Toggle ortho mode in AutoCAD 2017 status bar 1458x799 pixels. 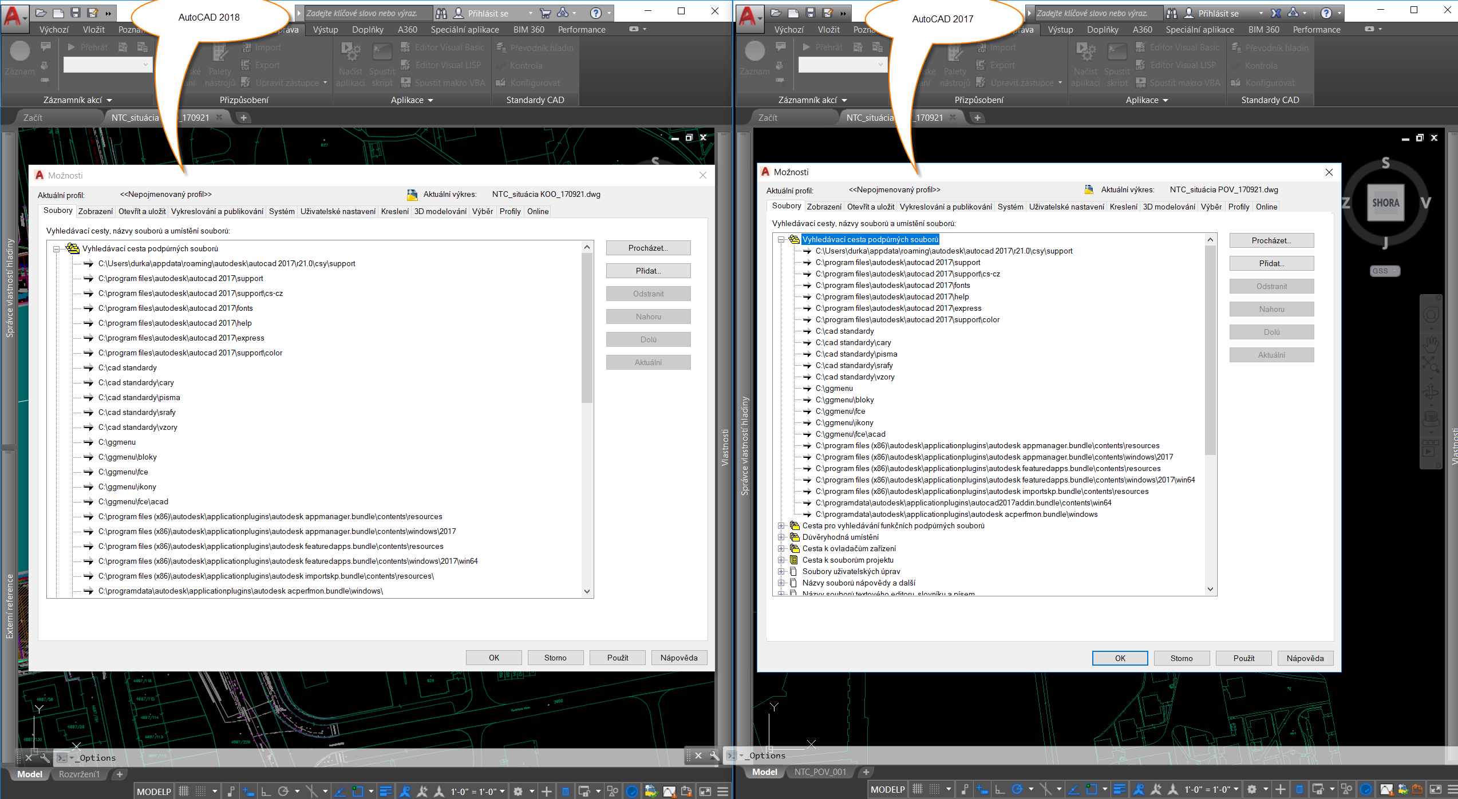pyautogui.click(x=999, y=790)
